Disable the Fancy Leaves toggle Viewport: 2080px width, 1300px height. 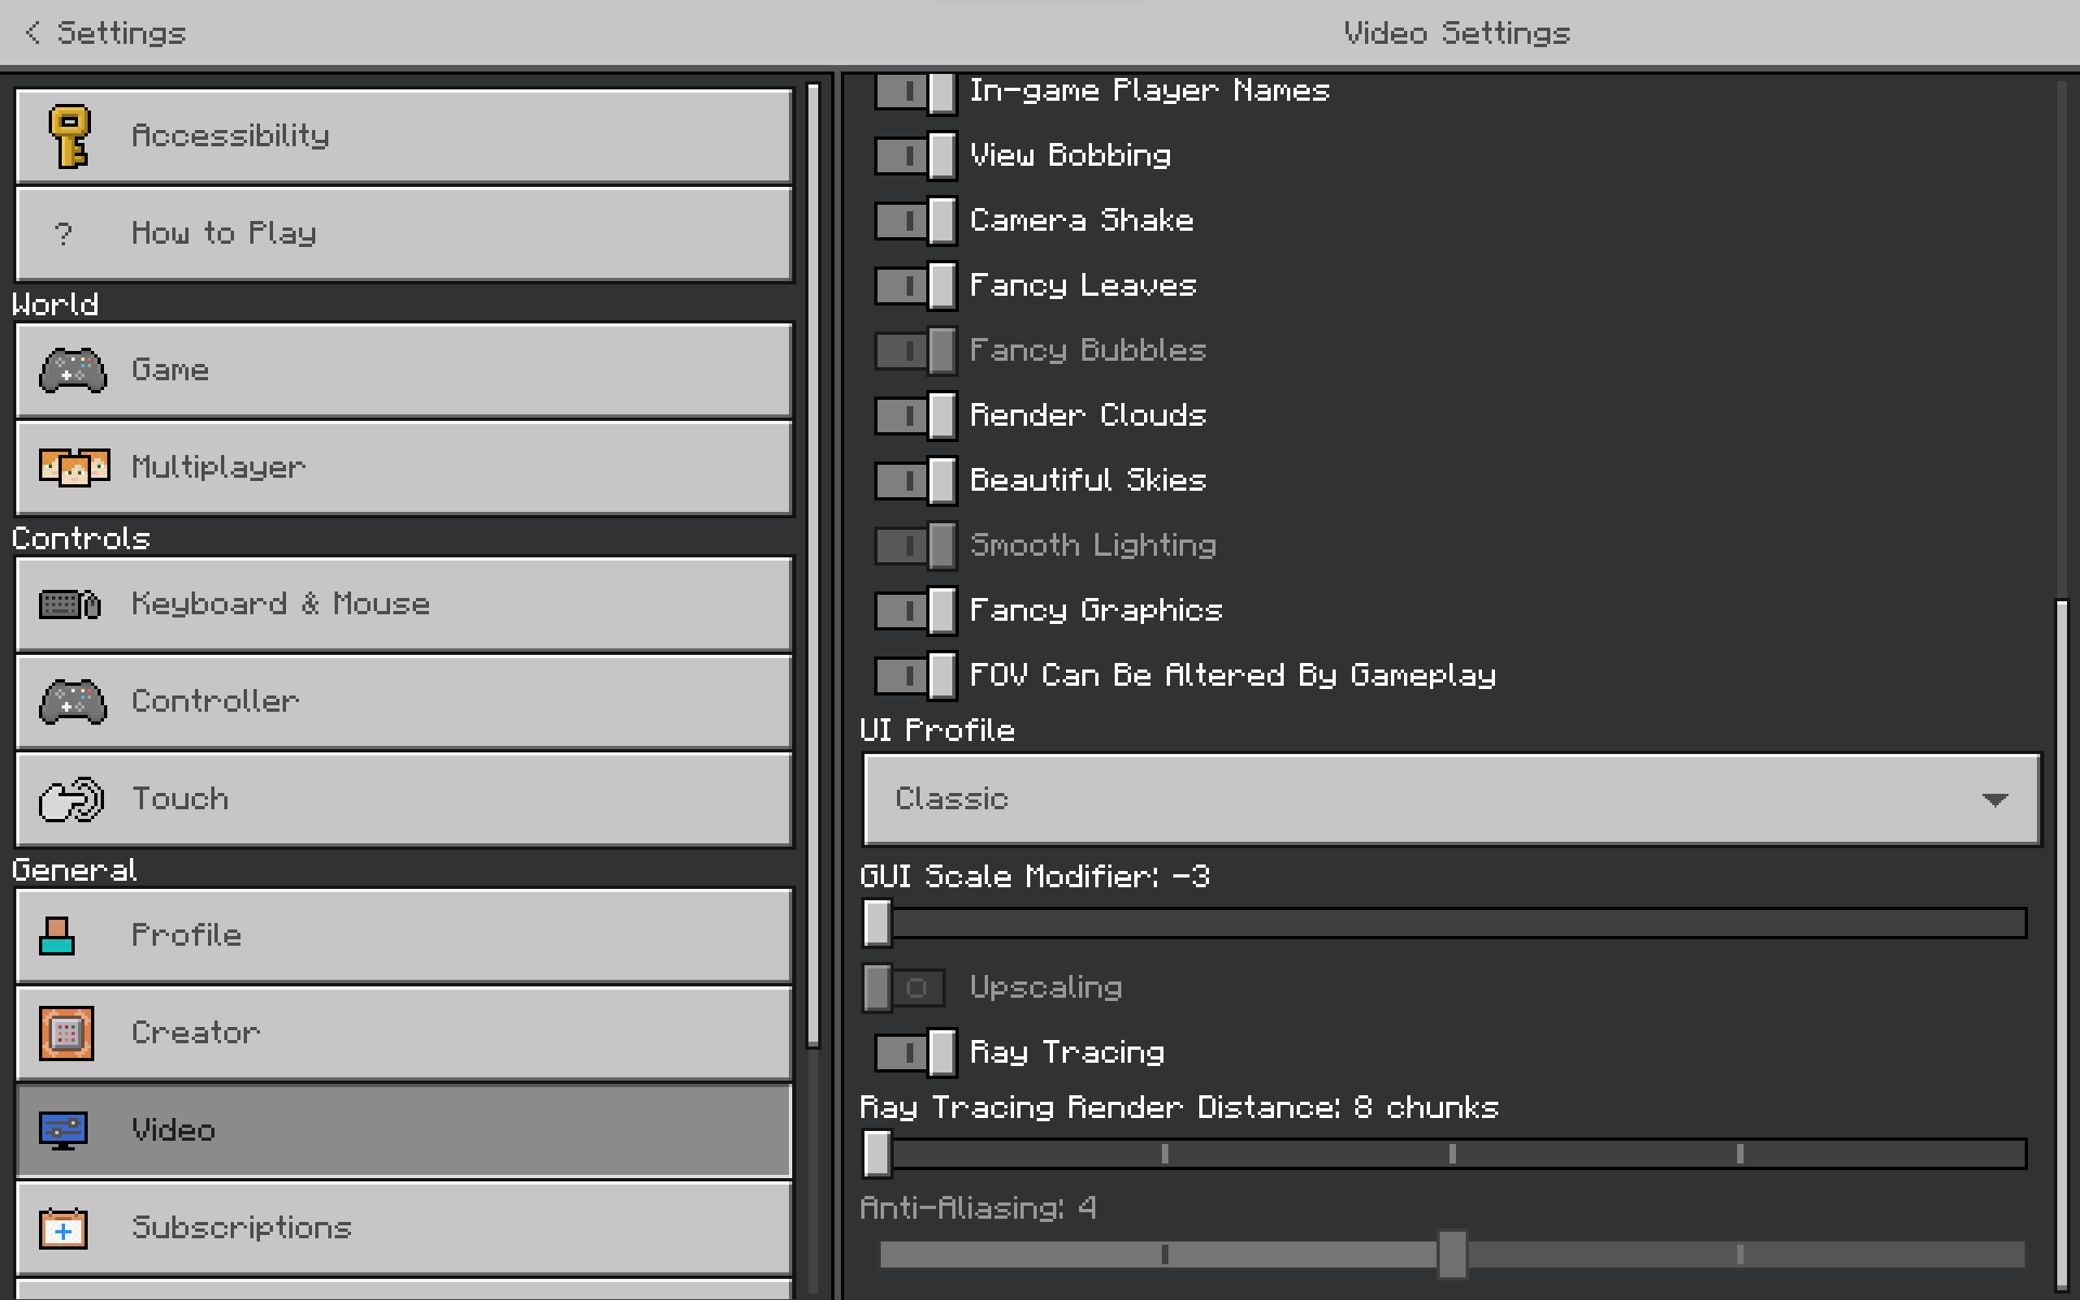[916, 285]
